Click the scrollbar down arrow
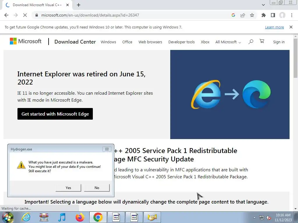The width and height of the screenshot is (298, 223). pos(296,209)
